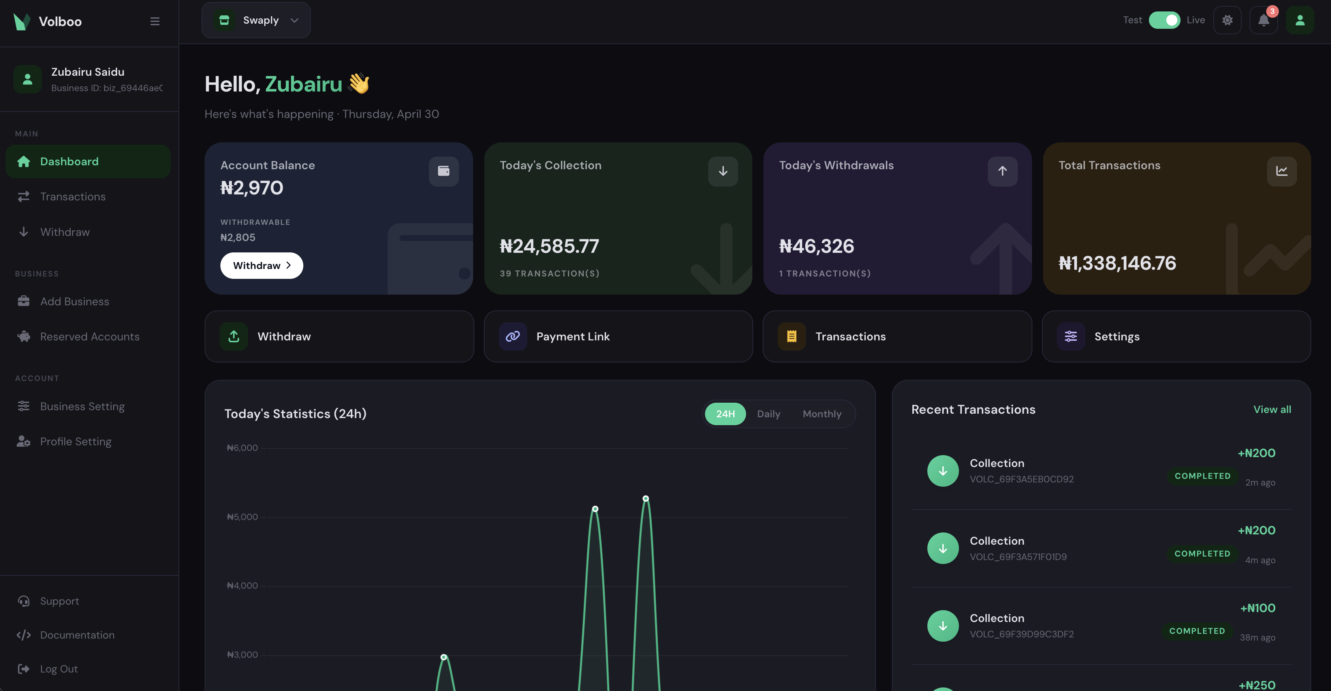This screenshot has width=1331, height=691.
Task: Open Documentation in the sidebar
Action: point(88,635)
